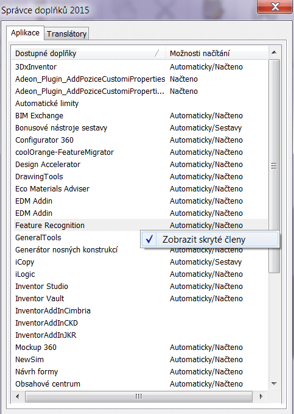Sort by Dostupné doplňky column header
Screen dimensions: 294x414
[89, 53]
